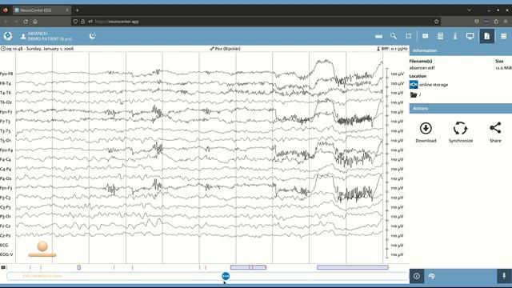Open the patient profile icon

(x=23, y=36)
